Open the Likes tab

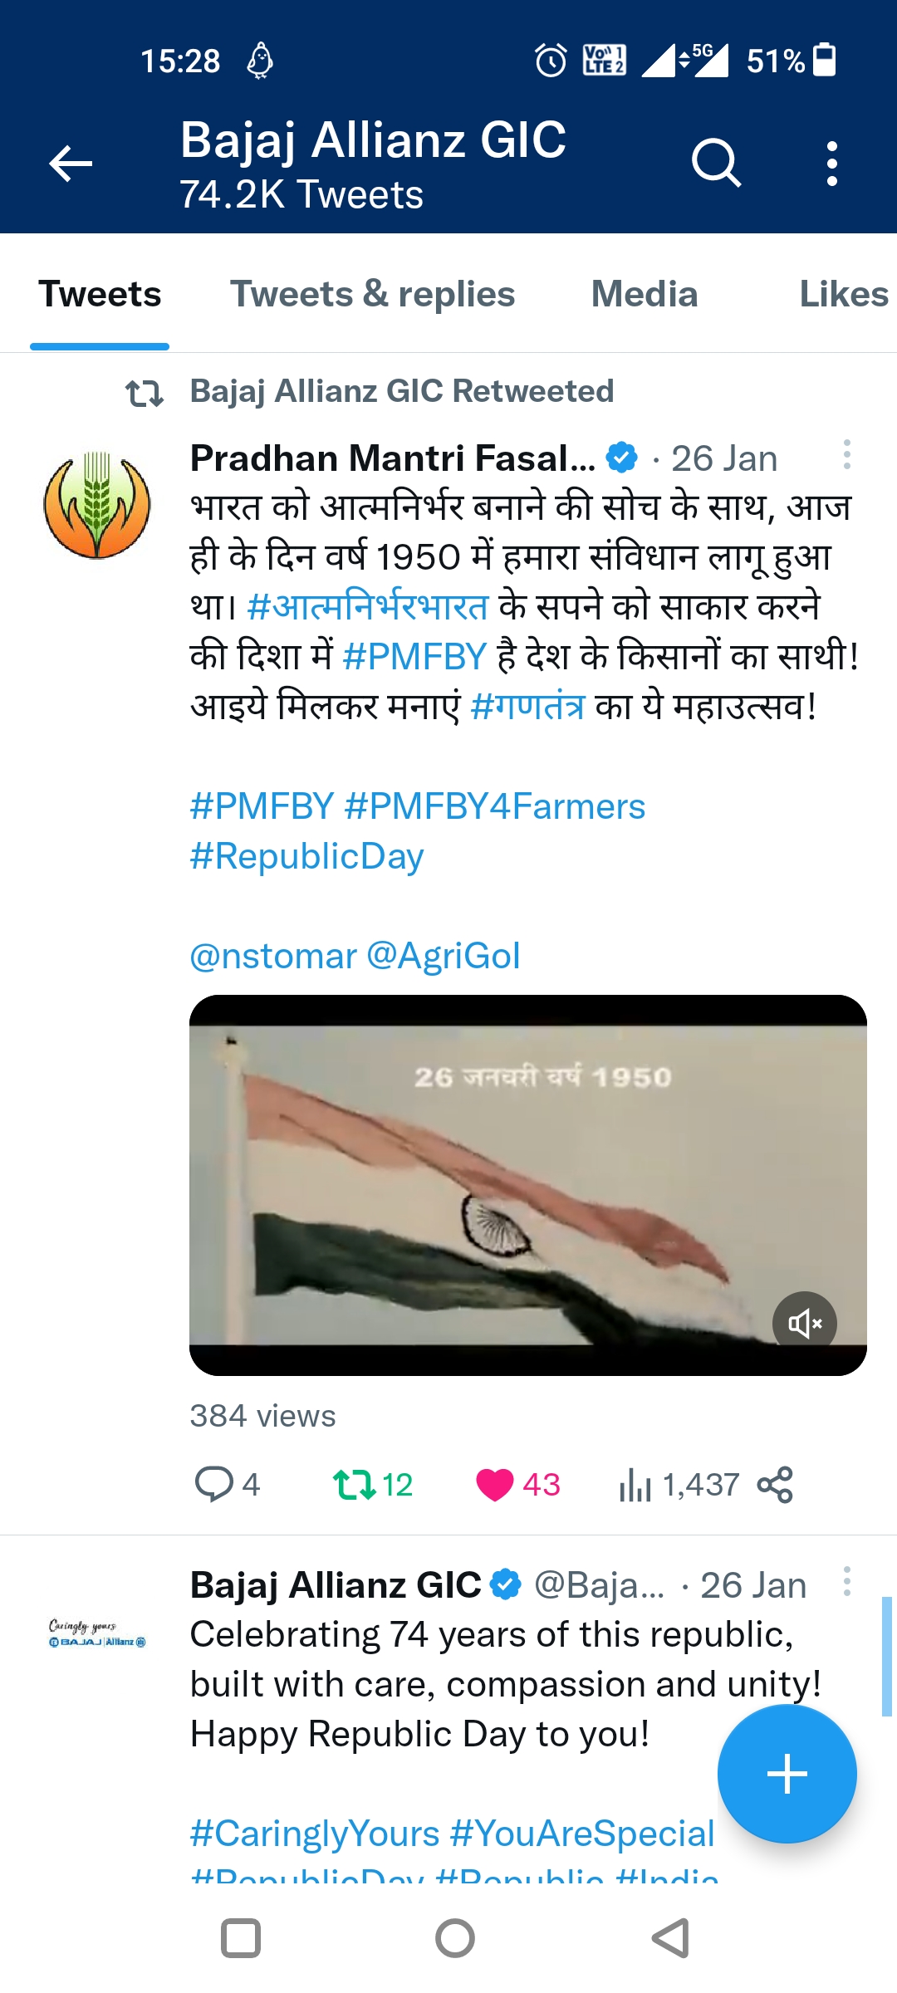pyautogui.click(x=842, y=295)
